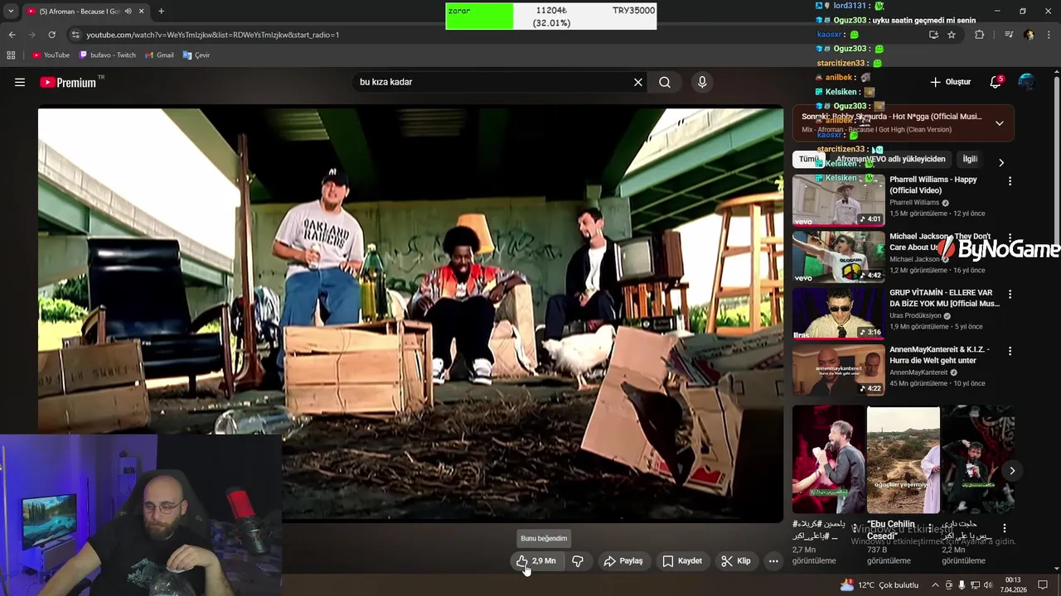The height and width of the screenshot is (596, 1061).
Task: Open the browser extensions puzzle icon
Action: (x=980, y=35)
